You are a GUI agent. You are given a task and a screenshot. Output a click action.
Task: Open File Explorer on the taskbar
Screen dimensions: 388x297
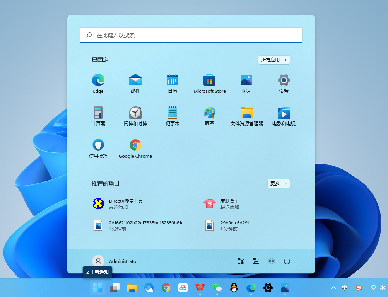coord(132,288)
